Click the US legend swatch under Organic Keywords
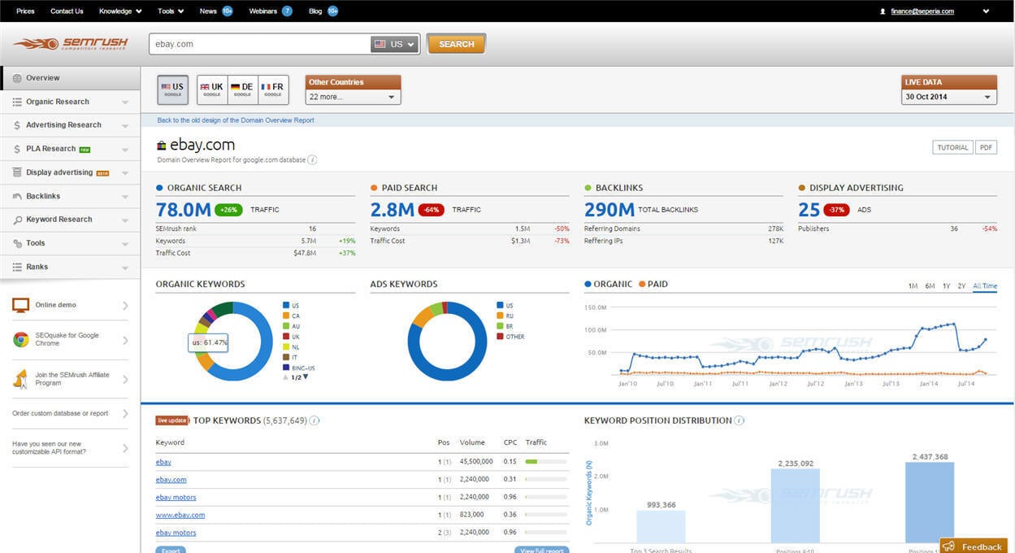Screen dimensions: 1015x553 [286, 306]
